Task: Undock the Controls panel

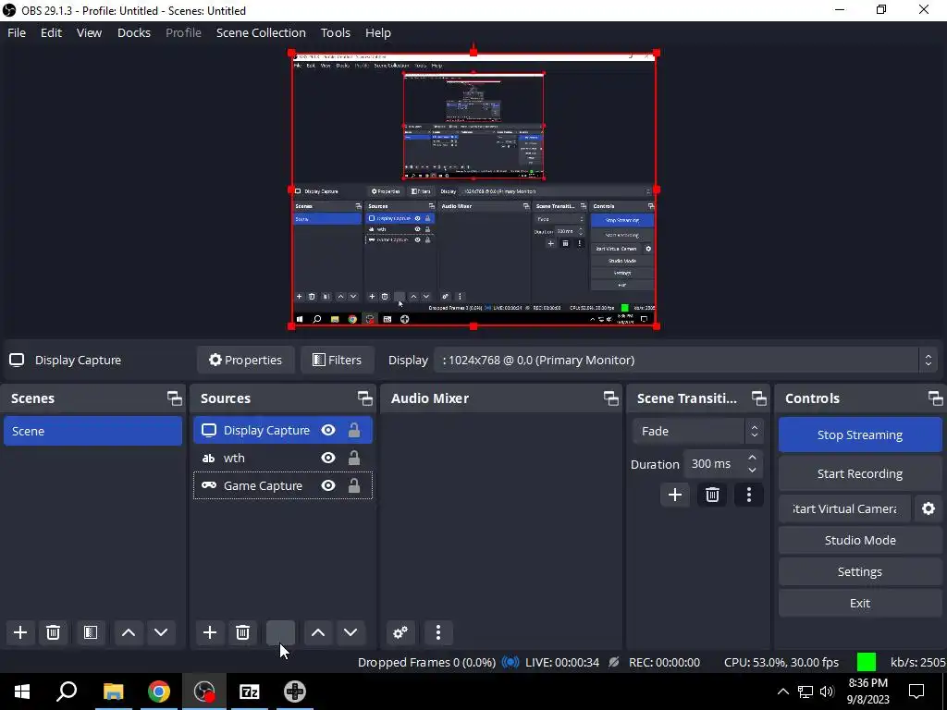Action: (935, 398)
